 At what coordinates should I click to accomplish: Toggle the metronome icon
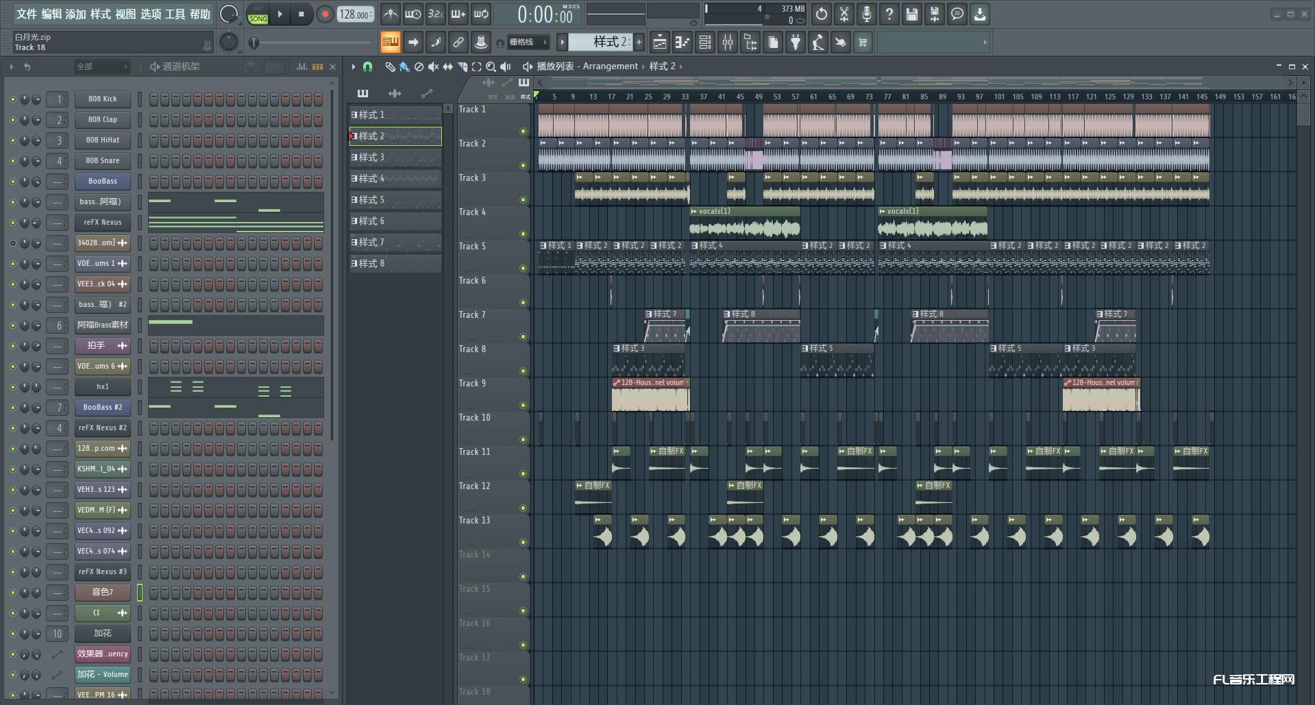[391, 14]
